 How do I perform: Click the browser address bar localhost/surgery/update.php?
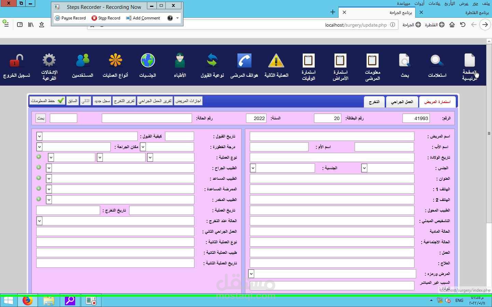click(x=356, y=25)
